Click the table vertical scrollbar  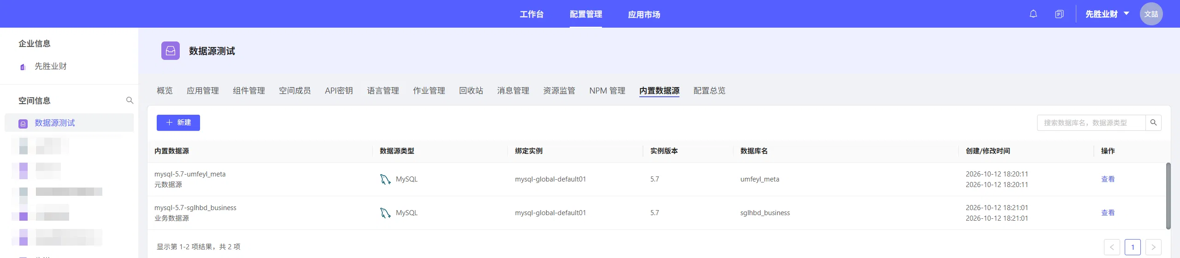point(1168,196)
